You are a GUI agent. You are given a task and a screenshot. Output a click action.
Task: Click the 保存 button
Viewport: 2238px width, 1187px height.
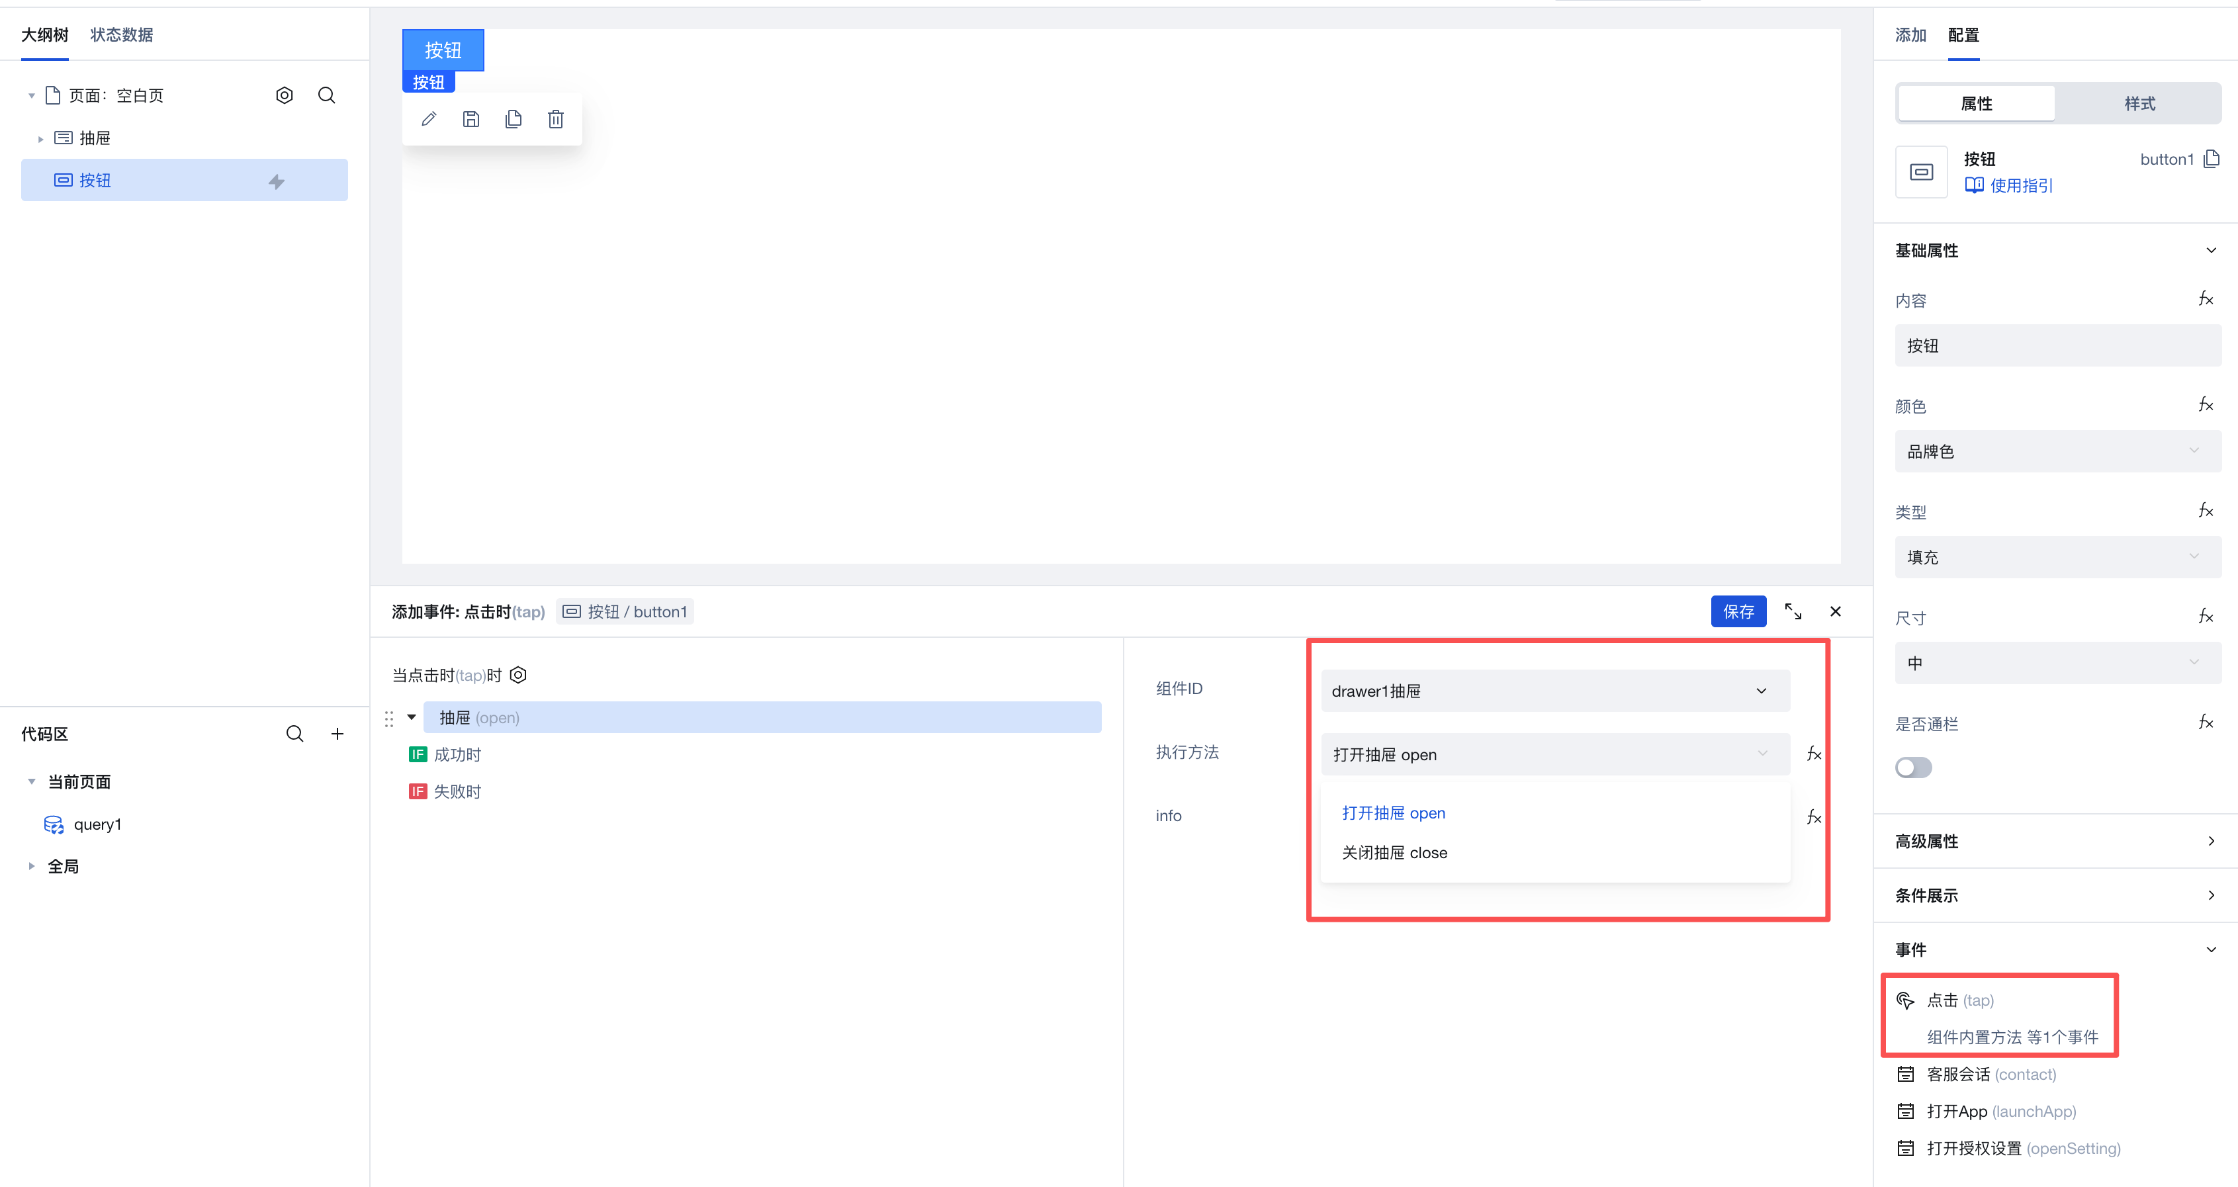click(1738, 612)
